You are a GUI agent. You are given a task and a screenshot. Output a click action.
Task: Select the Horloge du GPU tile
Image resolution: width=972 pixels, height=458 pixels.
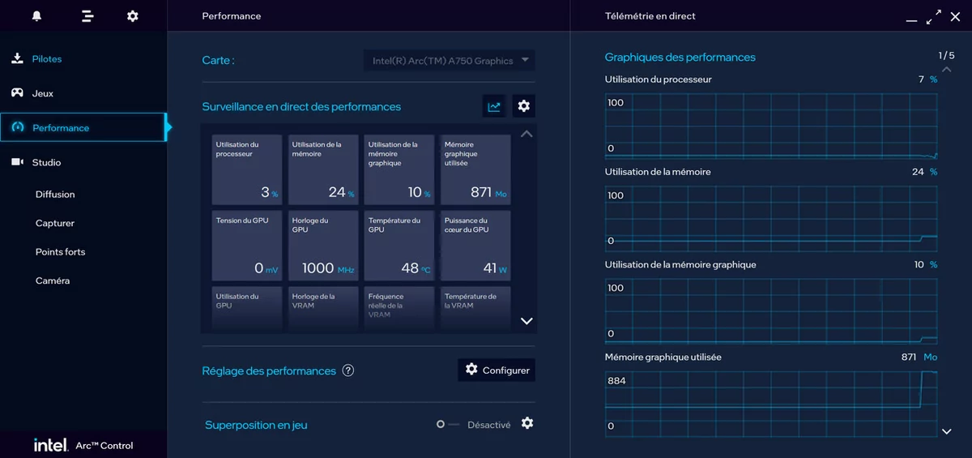click(323, 246)
